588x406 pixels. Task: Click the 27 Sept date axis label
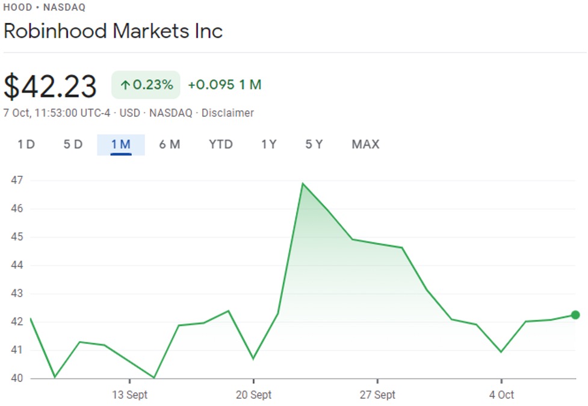click(x=377, y=395)
